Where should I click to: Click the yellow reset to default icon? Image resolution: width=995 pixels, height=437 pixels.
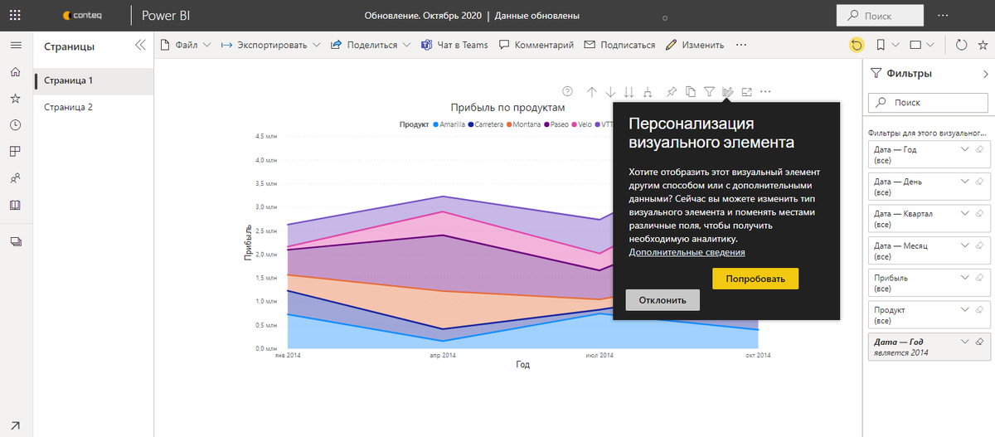857,45
